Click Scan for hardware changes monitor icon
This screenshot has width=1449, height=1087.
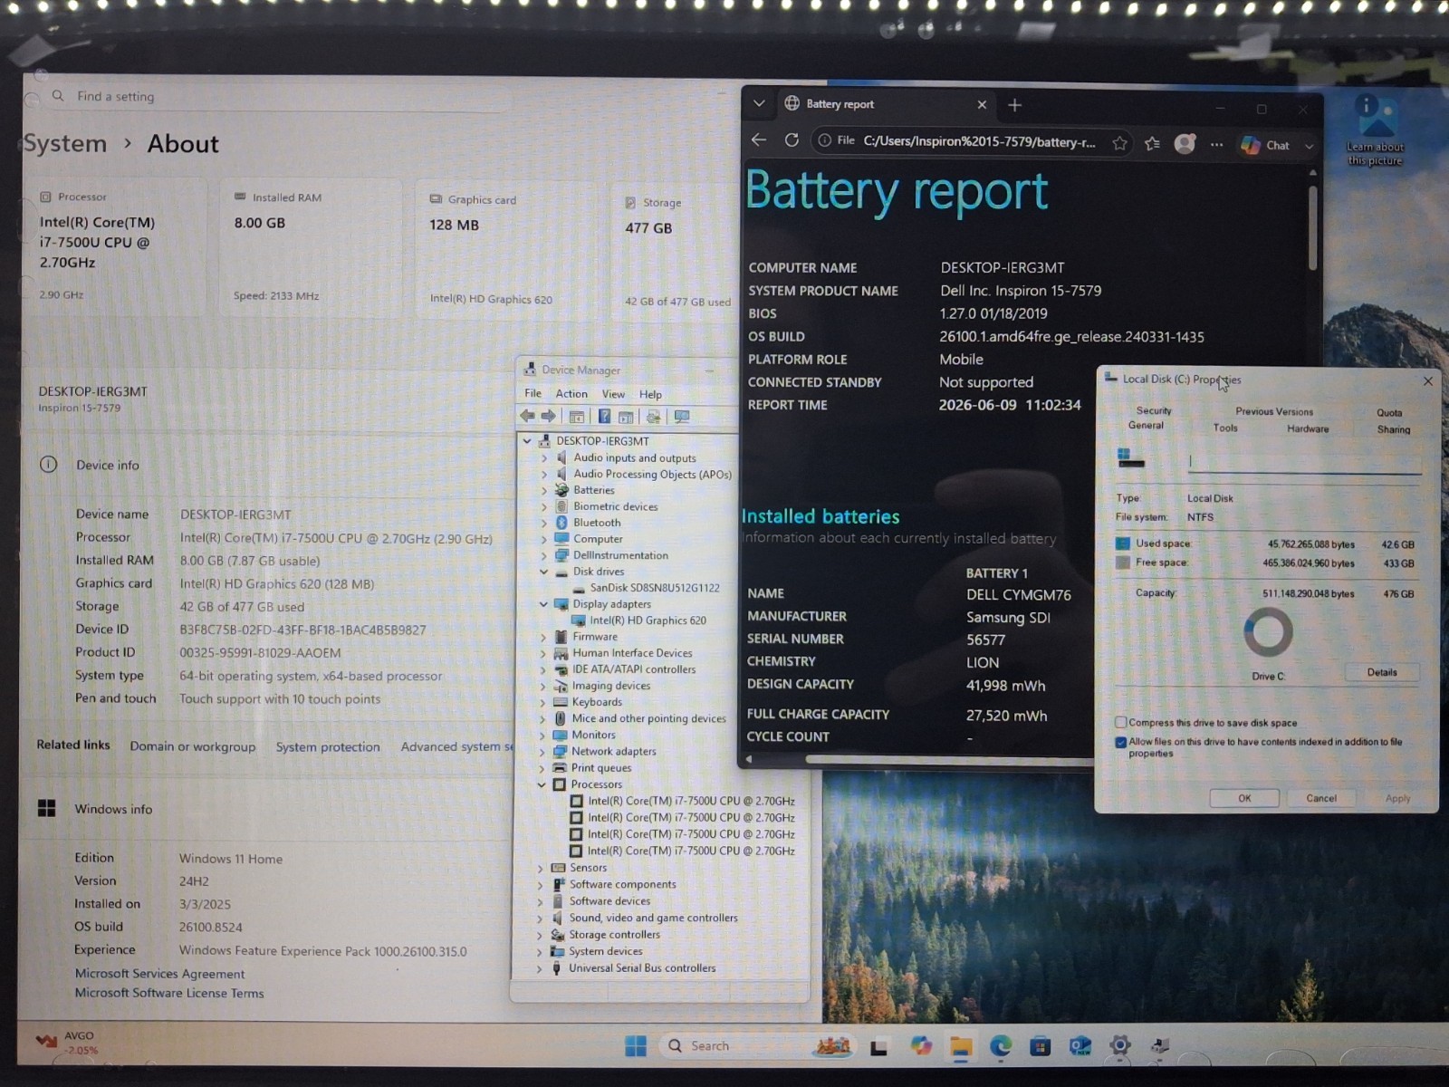pos(682,417)
